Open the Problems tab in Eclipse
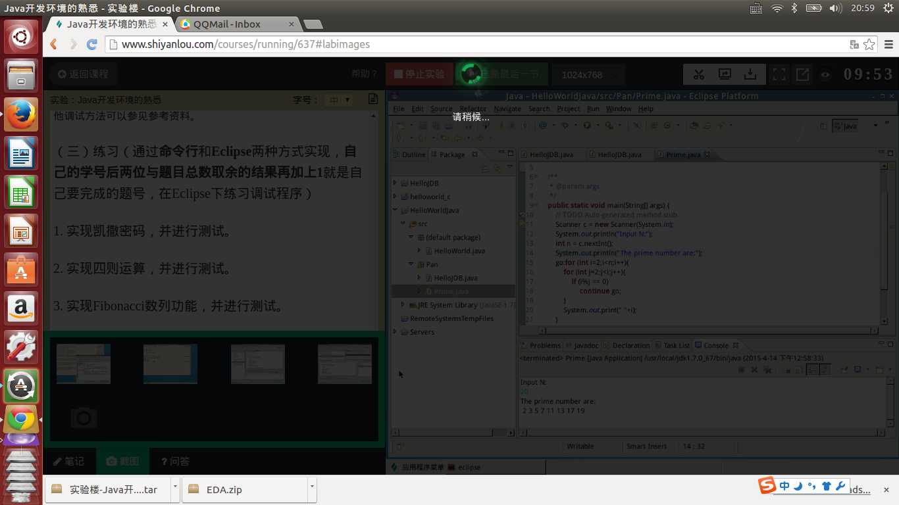 (540, 345)
